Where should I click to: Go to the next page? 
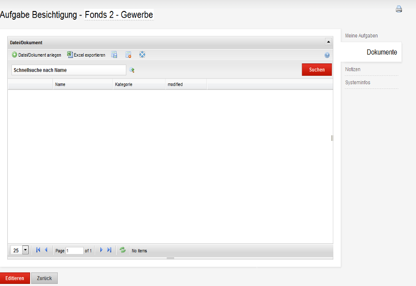[101, 250]
